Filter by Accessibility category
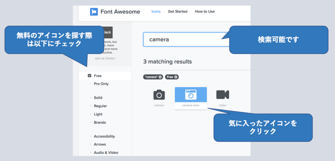Viewport: 335px width, 161px height. 104,136
